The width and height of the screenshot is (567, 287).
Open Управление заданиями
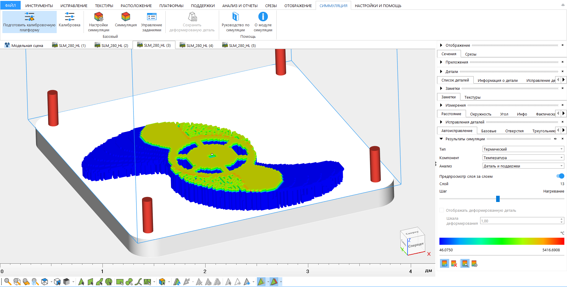151,22
